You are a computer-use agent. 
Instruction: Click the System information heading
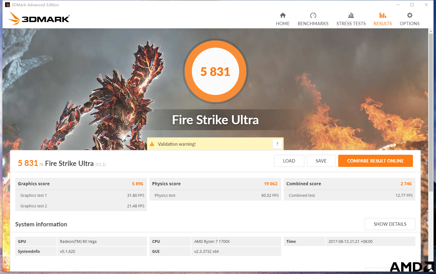point(41,224)
